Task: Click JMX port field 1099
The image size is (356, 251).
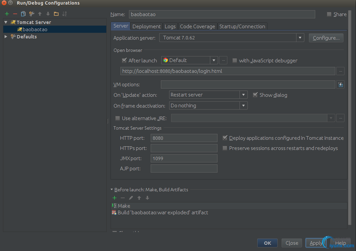Action: [x=184, y=158]
